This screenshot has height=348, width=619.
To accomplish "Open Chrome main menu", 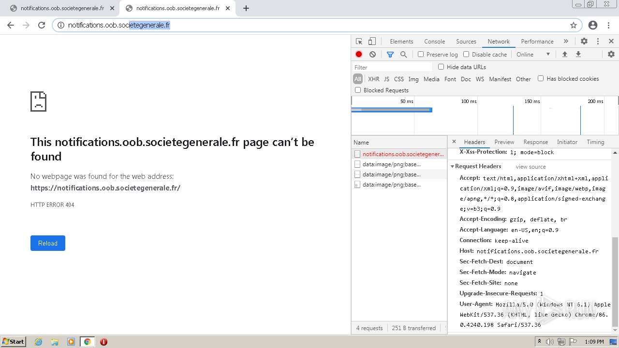I will coord(608,25).
